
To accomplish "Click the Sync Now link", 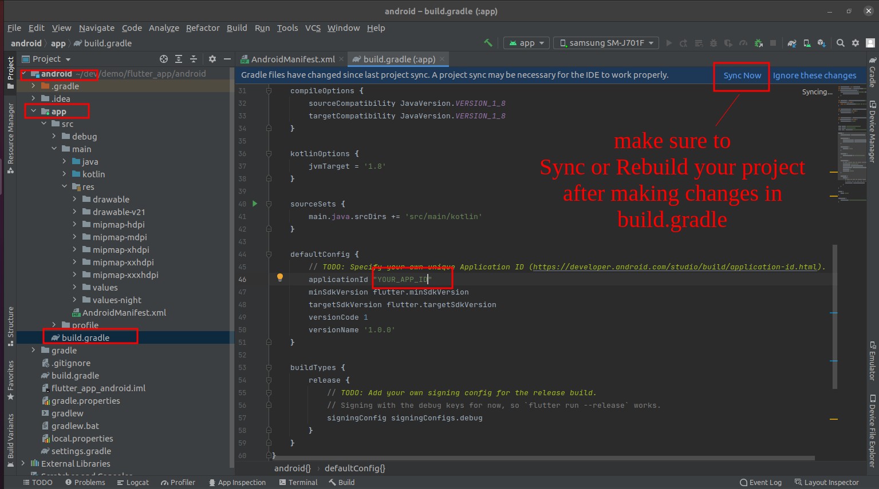I will coord(742,75).
